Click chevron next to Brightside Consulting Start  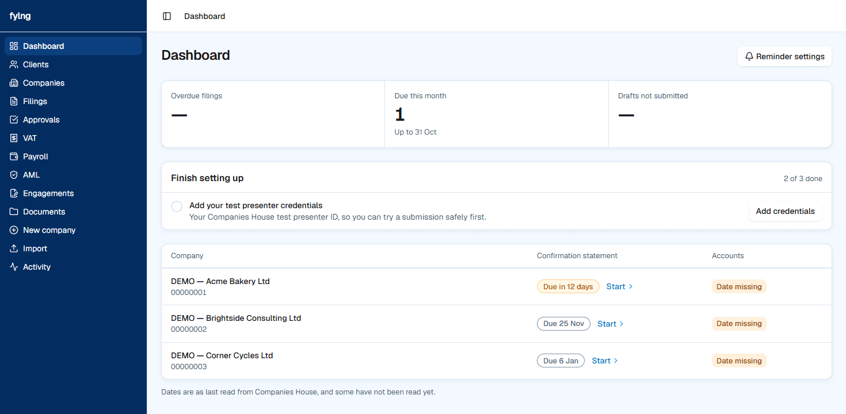(x=622, y=324)
